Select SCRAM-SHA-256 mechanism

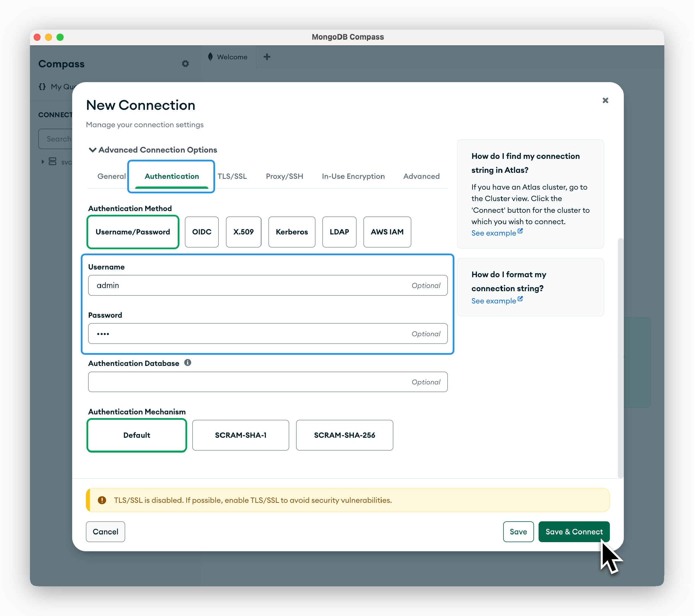344,435
